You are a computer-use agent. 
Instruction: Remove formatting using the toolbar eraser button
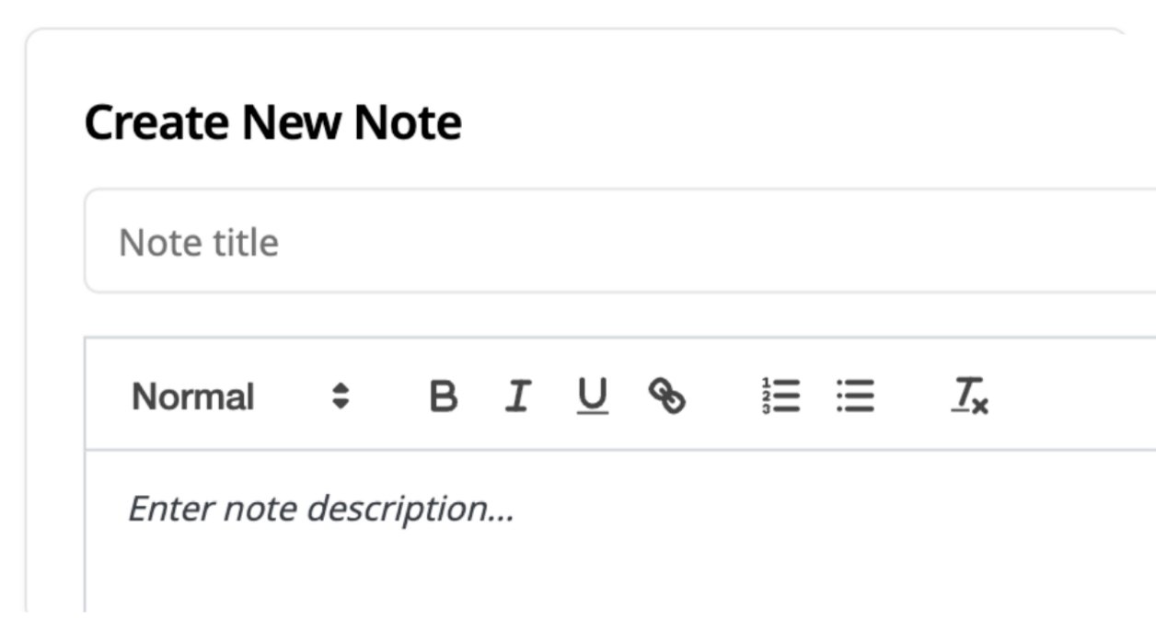pos(970,396)
